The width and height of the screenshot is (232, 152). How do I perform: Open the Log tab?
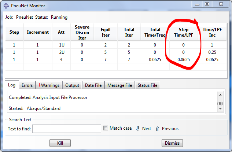(x=12, y=85)
